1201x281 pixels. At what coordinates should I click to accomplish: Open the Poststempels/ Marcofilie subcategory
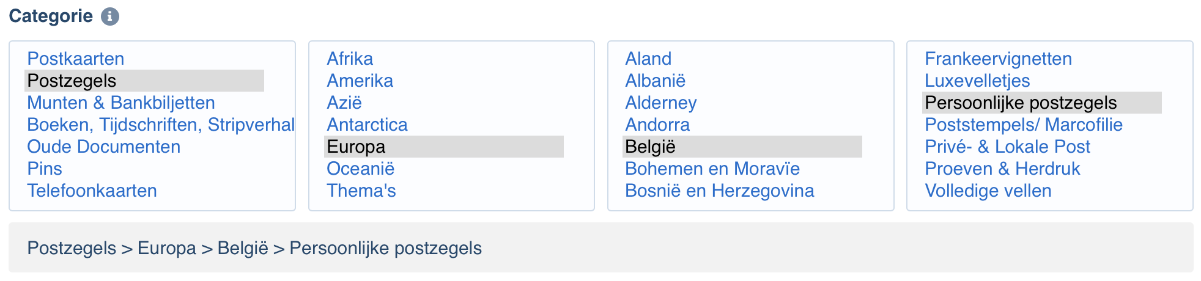[1024, 125]
